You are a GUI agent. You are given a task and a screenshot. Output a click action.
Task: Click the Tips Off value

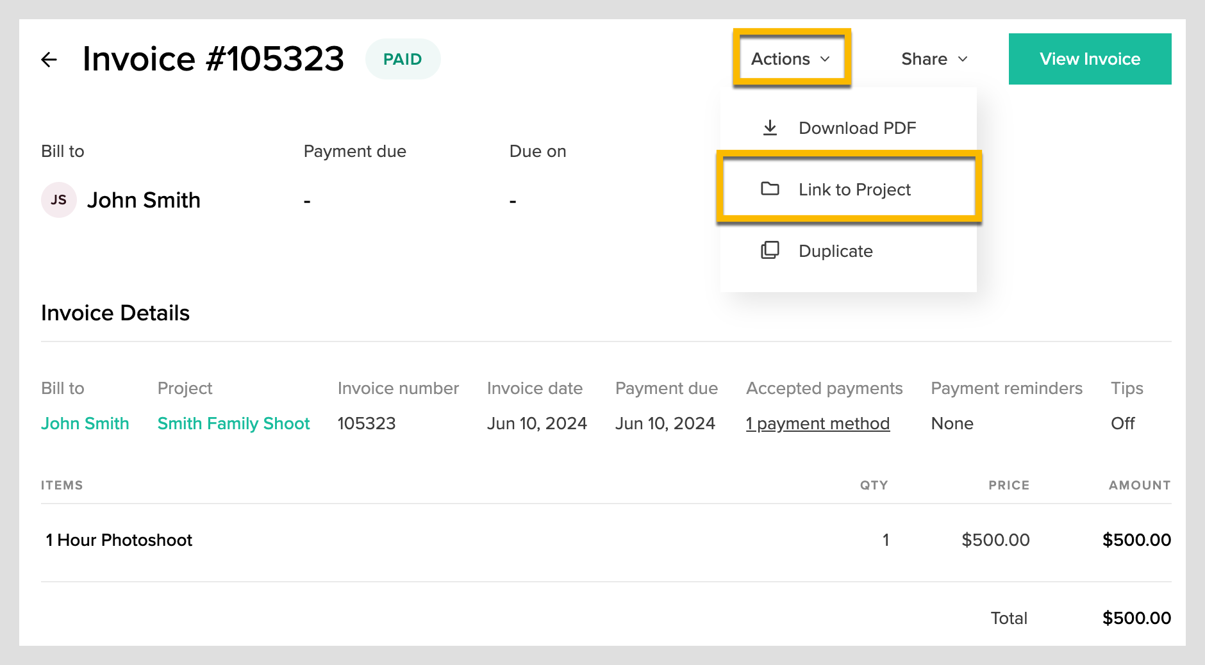coord(1122,423)
